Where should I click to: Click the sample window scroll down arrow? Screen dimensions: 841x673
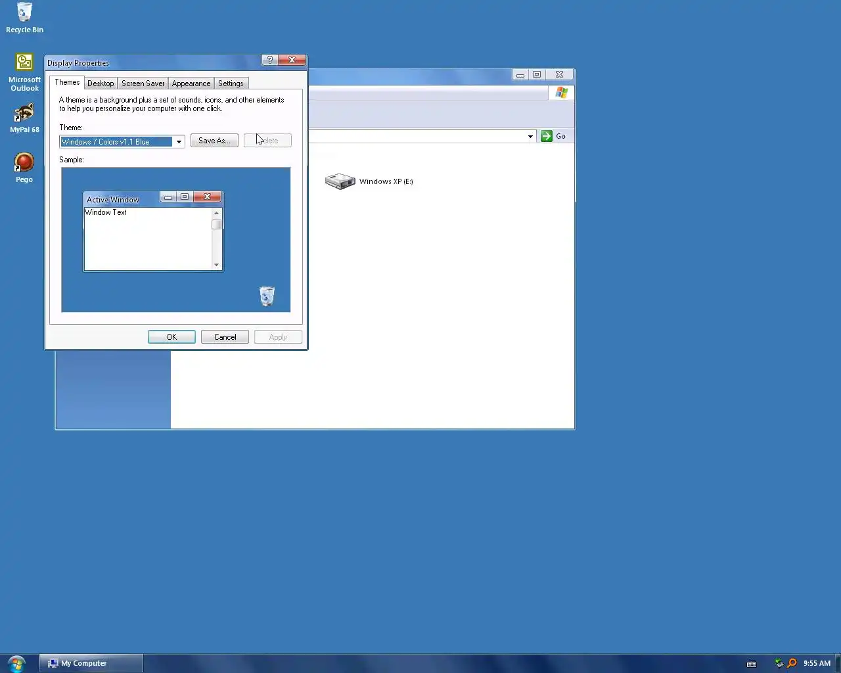tap(216, 265)
